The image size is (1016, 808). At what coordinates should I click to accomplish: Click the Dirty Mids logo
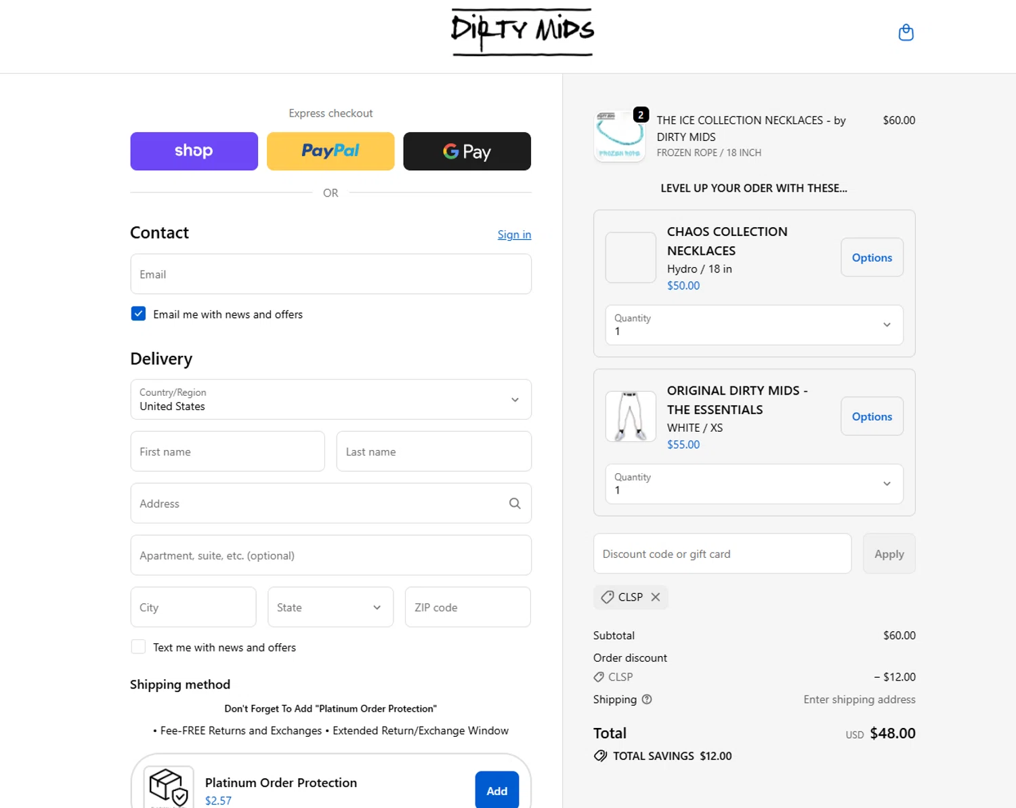point(522,32)
